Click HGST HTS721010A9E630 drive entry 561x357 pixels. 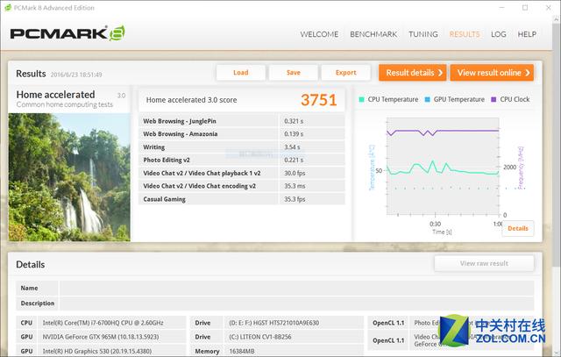pos(273,323)
